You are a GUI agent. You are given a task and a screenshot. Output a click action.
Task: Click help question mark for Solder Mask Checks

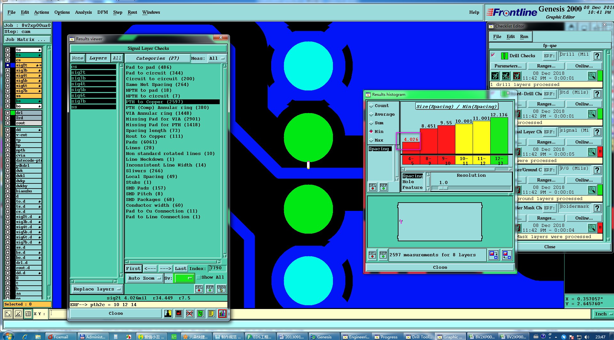click(597, 208)
